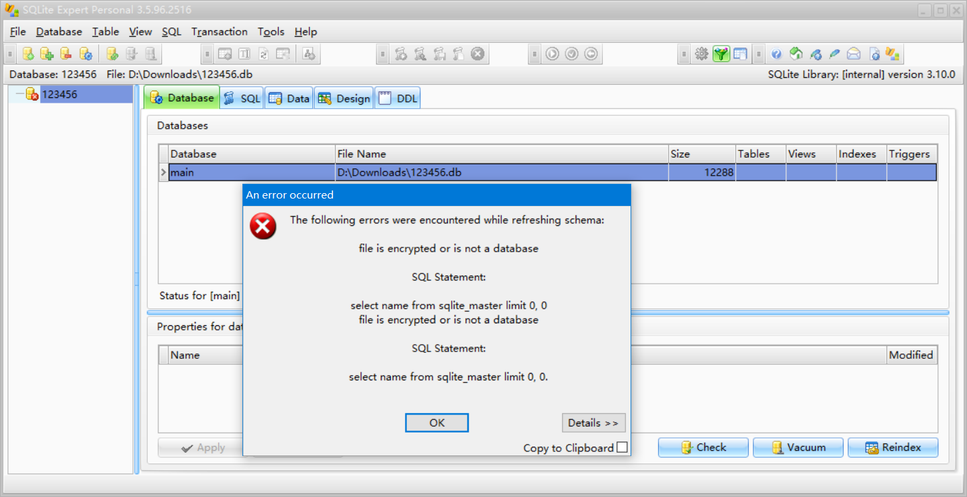The height and width of the screenshot is (497, 967).
Task: Dismiss the error dialog with OK
Action: [x=436, y=423]
